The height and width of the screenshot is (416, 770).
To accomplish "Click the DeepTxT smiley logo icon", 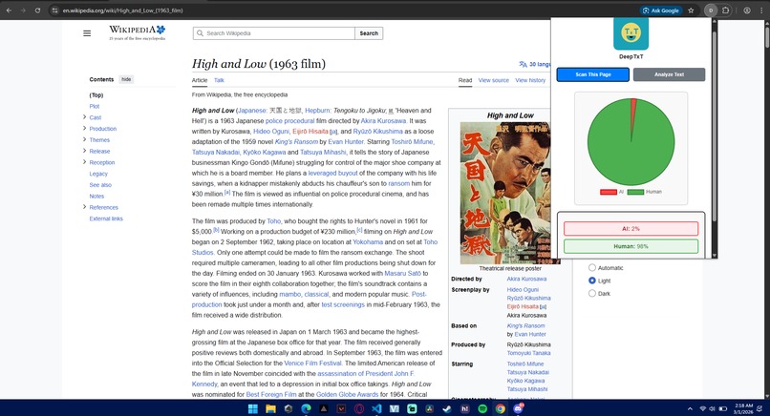I will (631, 33).
